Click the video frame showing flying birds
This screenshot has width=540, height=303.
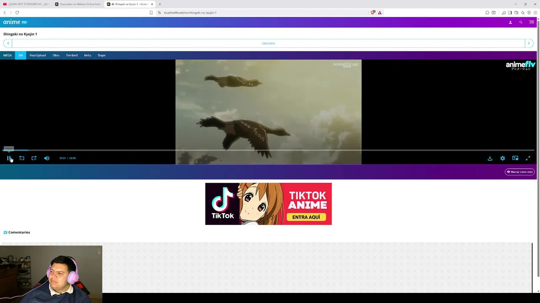(268, 112)
